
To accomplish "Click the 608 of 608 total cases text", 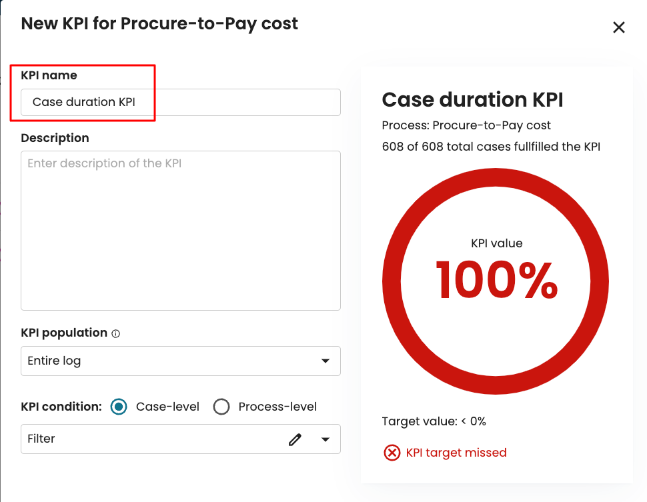I will pyautogui.click(x=491, y=147).
